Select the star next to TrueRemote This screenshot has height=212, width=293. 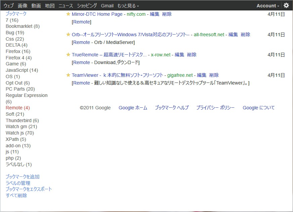tap(68, 55)
